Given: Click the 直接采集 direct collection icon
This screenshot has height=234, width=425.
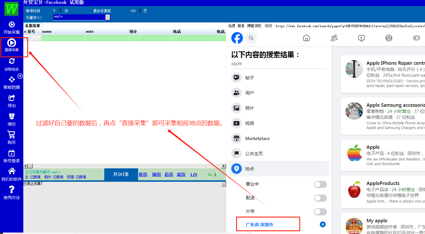Looking at the screenshot, I should [x=12, y=43].
